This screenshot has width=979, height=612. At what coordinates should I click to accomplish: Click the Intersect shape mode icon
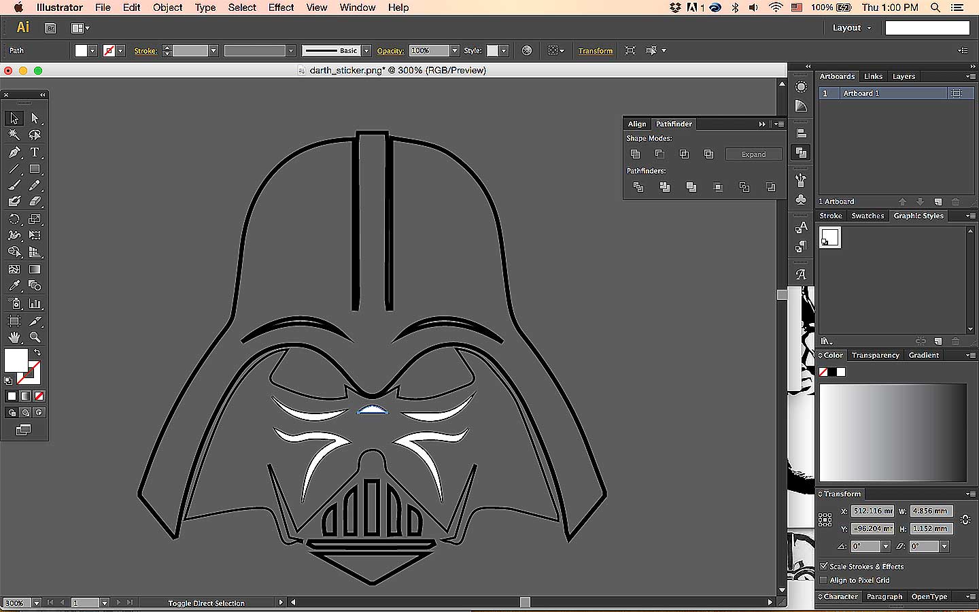[x=684, y=154]
